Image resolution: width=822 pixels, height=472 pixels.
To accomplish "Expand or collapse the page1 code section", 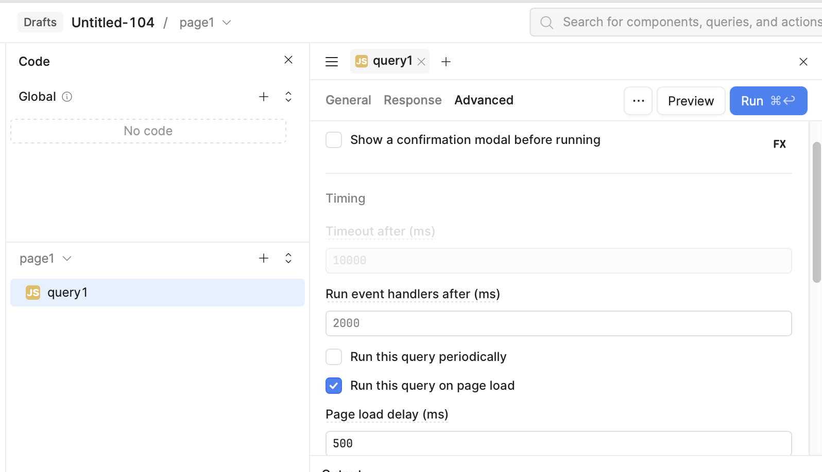I will [288, 258].
